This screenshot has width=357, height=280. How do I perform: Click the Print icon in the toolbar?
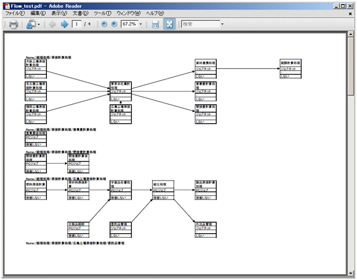pyautogui.click(x=14, y=25)
